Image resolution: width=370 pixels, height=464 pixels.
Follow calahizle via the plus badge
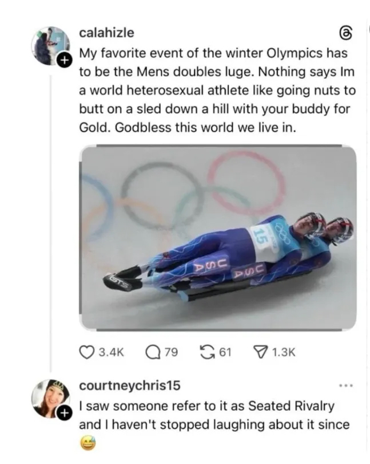65,59
